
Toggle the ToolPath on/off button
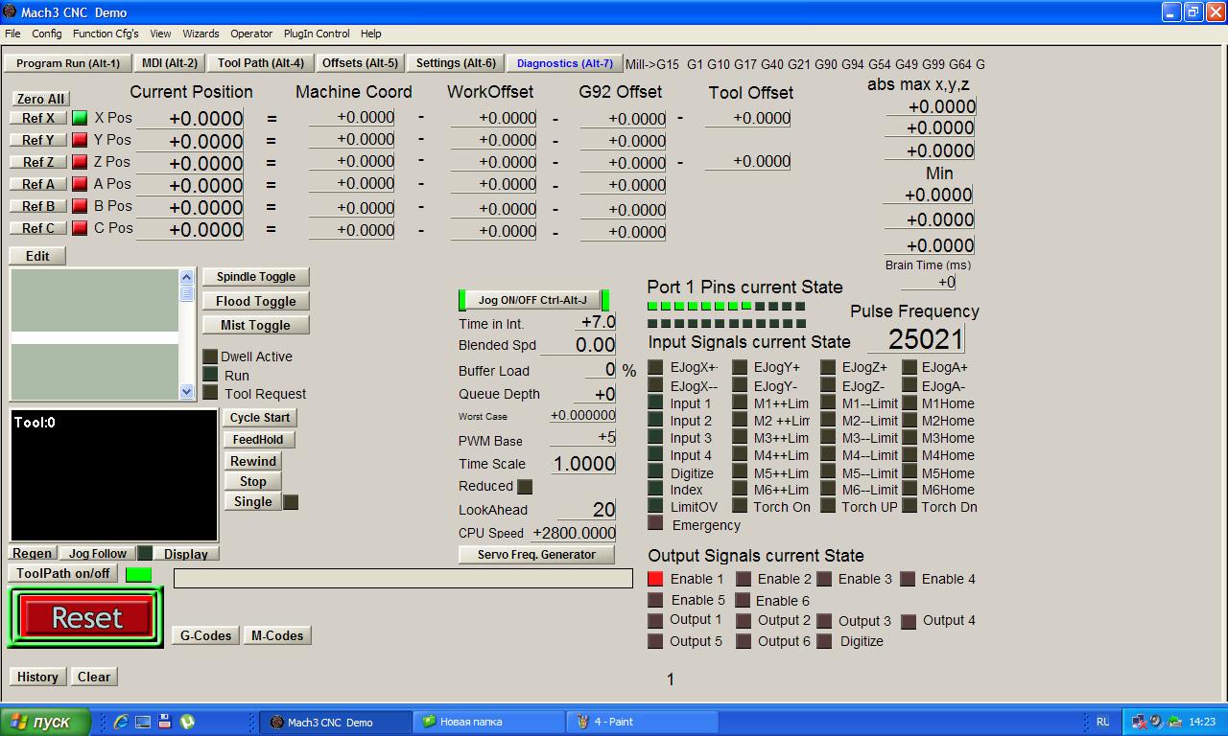[63, 573]
